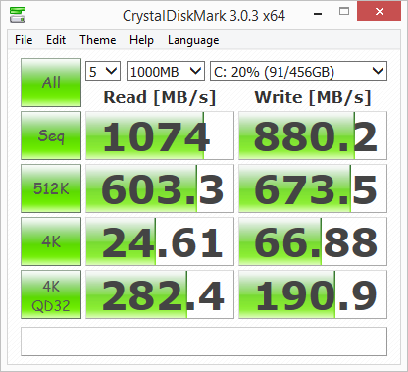
Task: Expand the 1000MB test size dropdown
Action: point(166,71)
